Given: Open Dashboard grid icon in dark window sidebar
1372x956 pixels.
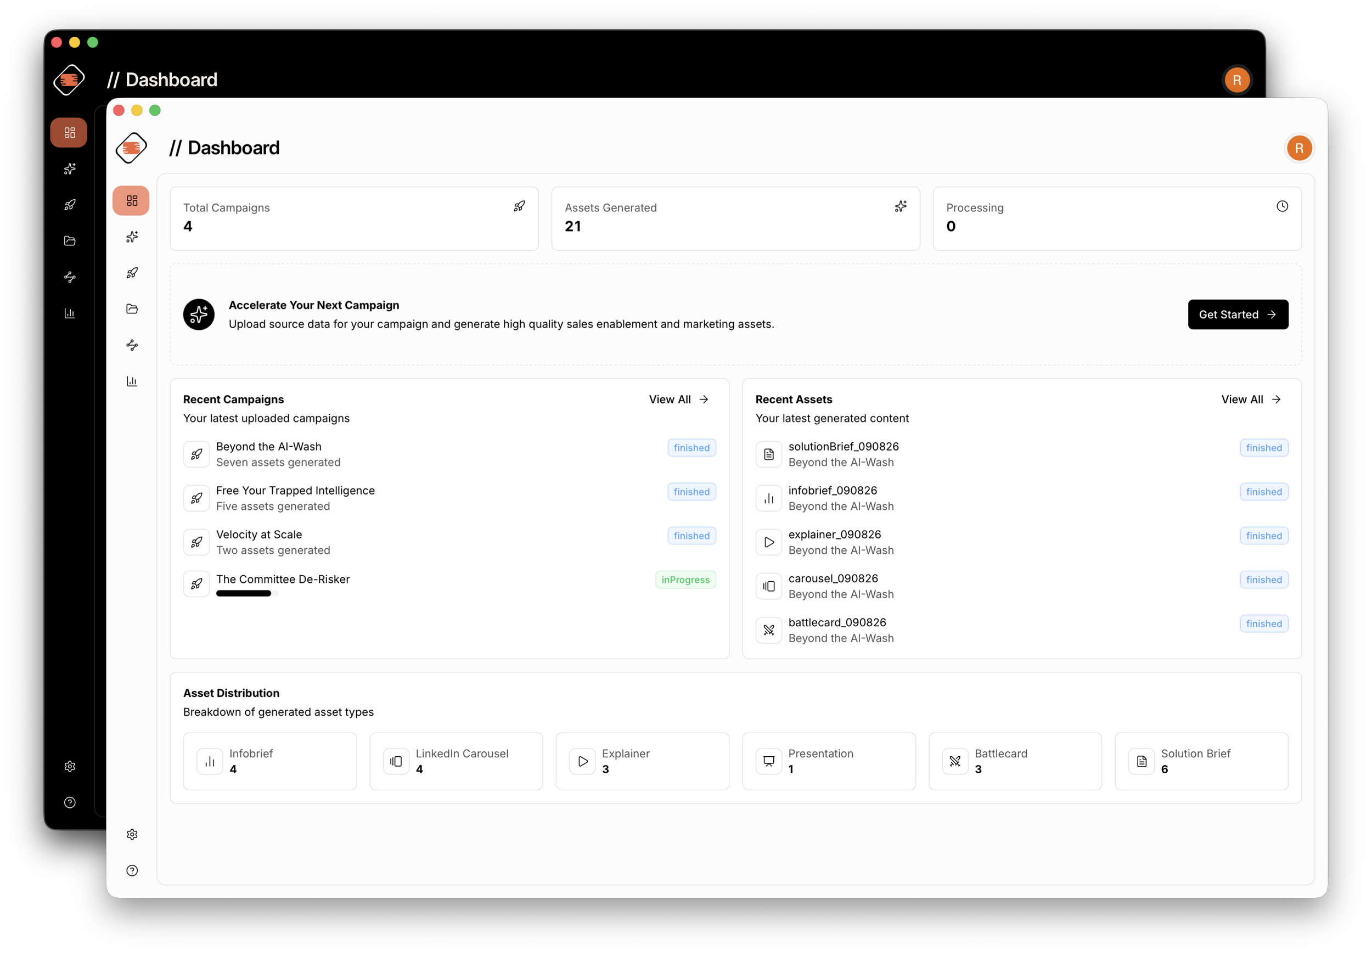Looking at the screenshot, I should click(69, 133).
